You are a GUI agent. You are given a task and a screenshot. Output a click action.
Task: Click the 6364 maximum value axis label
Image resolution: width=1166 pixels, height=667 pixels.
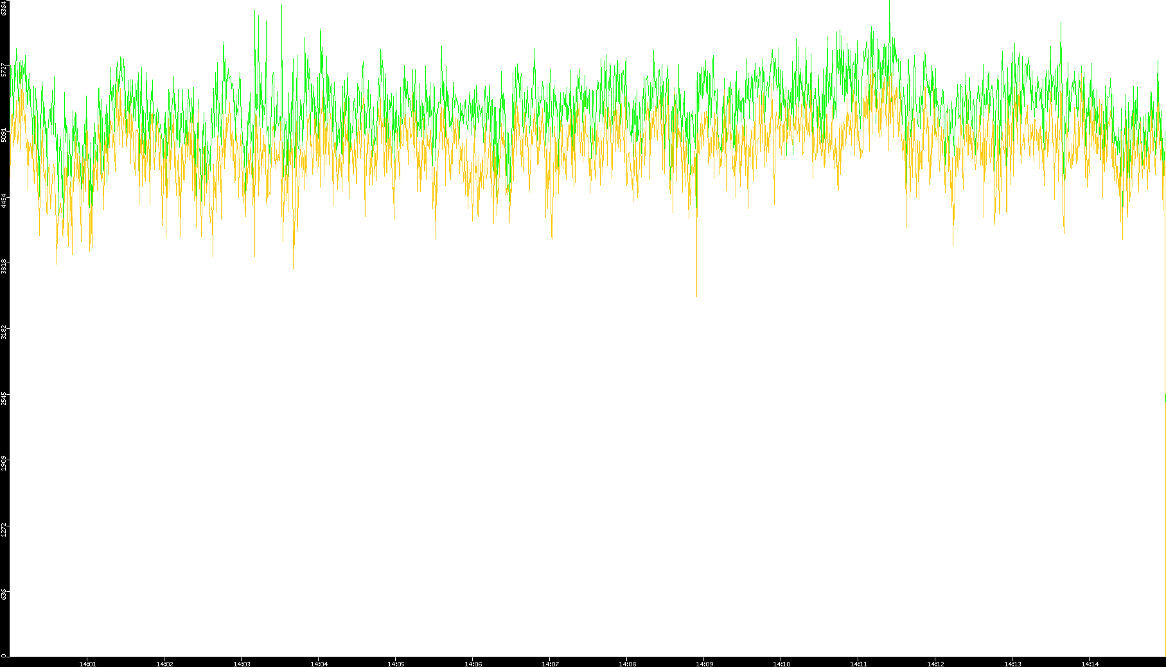pos(4,8)
